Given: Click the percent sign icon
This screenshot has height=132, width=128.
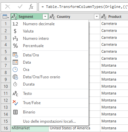Looking at the screenshot, I should [15, 46].
